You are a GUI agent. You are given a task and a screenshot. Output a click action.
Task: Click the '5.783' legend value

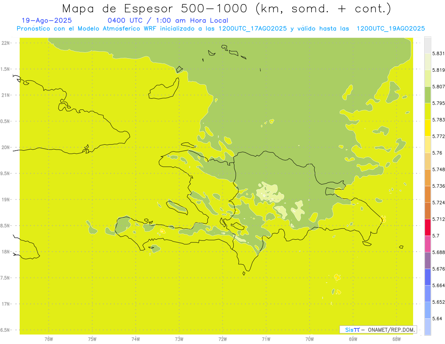[438, 120]
